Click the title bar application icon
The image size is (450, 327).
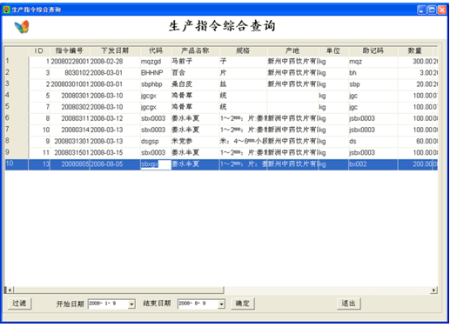click(x=6, y=10)
